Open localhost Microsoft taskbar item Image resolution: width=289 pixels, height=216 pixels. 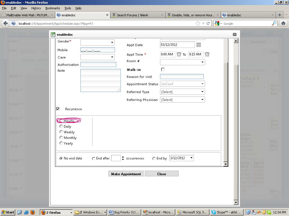coord(159,212)
